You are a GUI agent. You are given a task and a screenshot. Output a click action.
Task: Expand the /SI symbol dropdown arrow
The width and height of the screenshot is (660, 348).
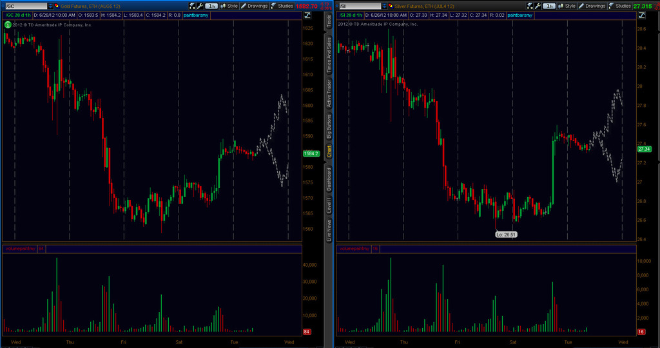tap(385, 6)
